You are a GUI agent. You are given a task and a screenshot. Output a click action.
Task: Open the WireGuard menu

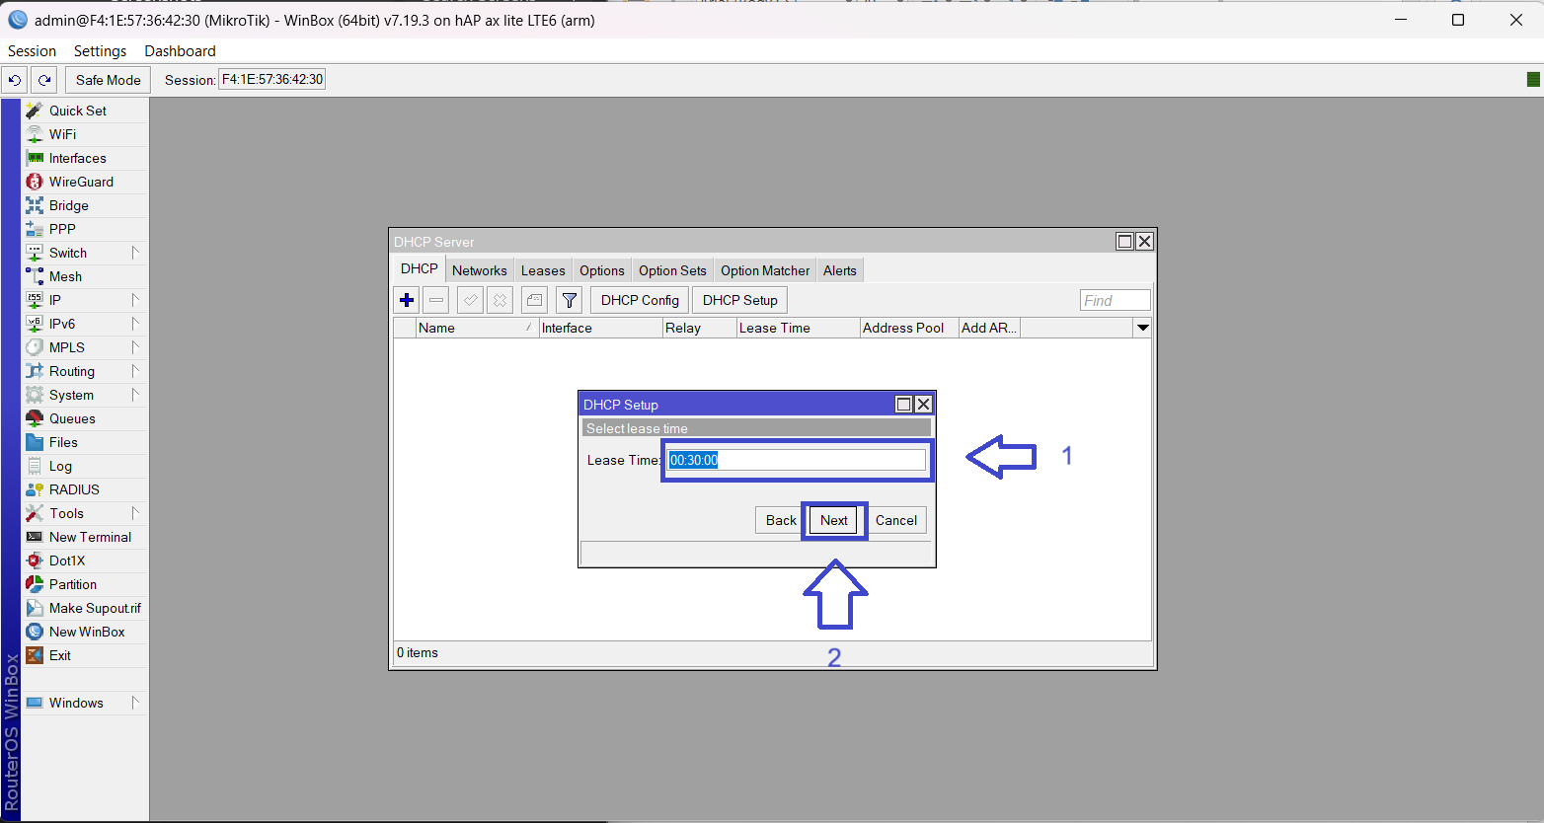pyautogui.click(x=81, y=182)
